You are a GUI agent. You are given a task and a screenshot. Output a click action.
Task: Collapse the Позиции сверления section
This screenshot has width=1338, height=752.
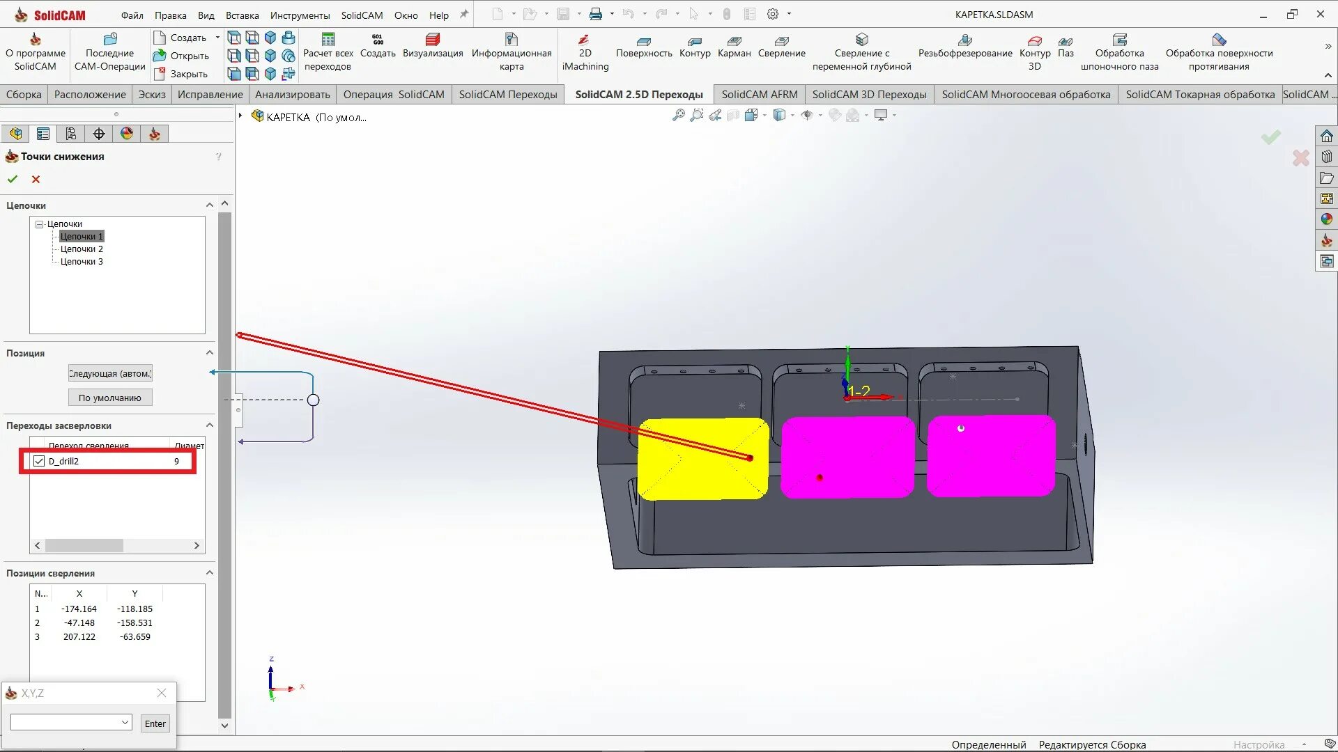click(x=210, y=573)
